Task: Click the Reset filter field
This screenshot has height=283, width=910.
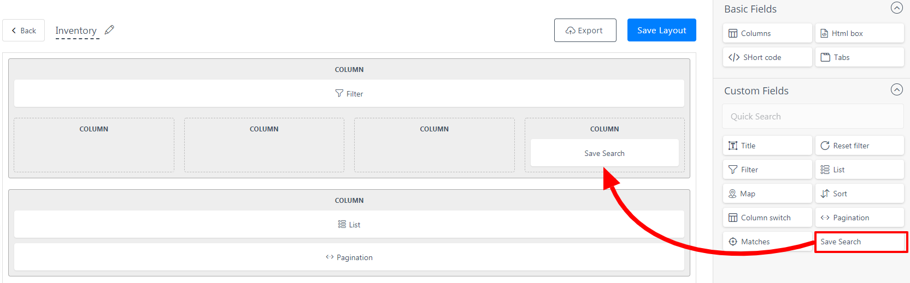Action: pos(859,146)
